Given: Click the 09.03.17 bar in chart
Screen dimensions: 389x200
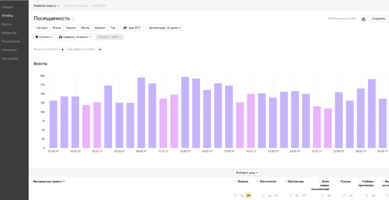Looking at the screenshot, I should click(x=141, y=113).
